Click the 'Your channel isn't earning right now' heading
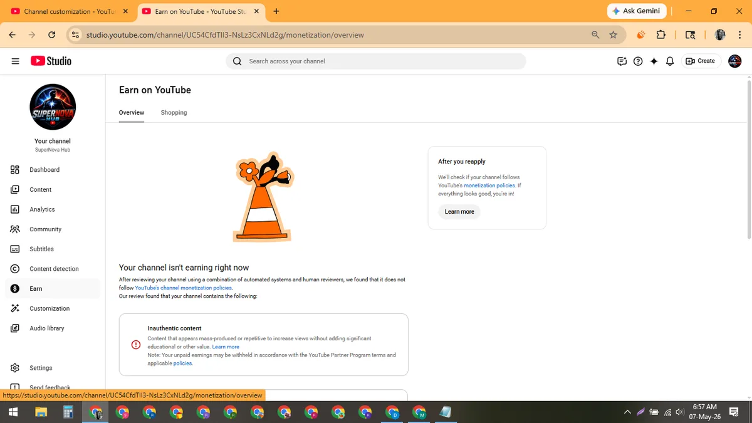Viewport: 752px width, 423px height. point(184,268)
